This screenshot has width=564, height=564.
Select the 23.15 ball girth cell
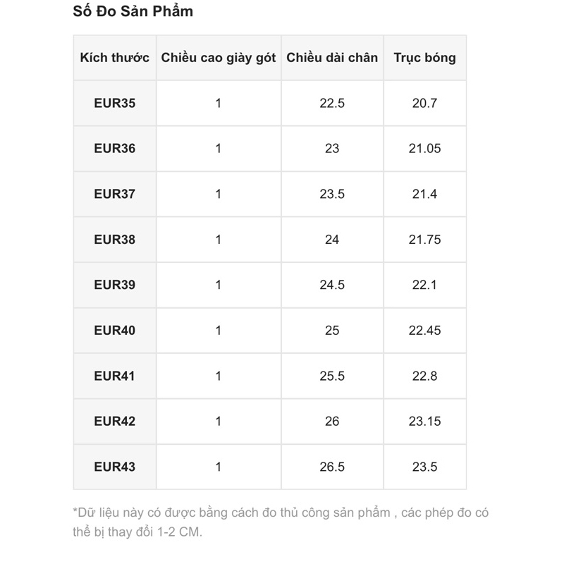424,422
